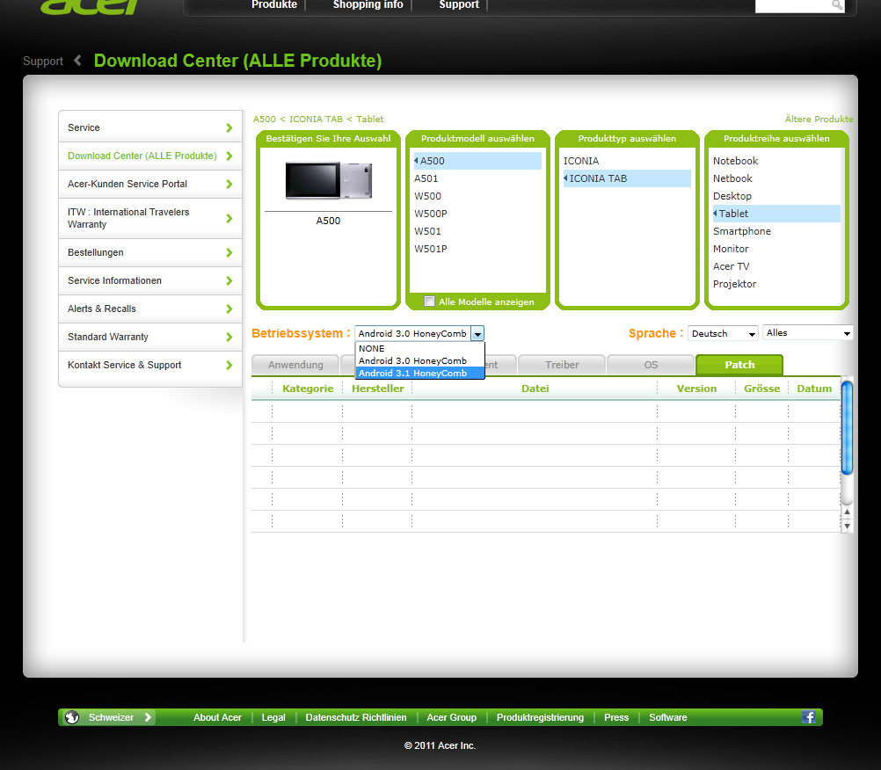Click the arrow right of Schweizer
881x770 pixels.
pos(148,717)
